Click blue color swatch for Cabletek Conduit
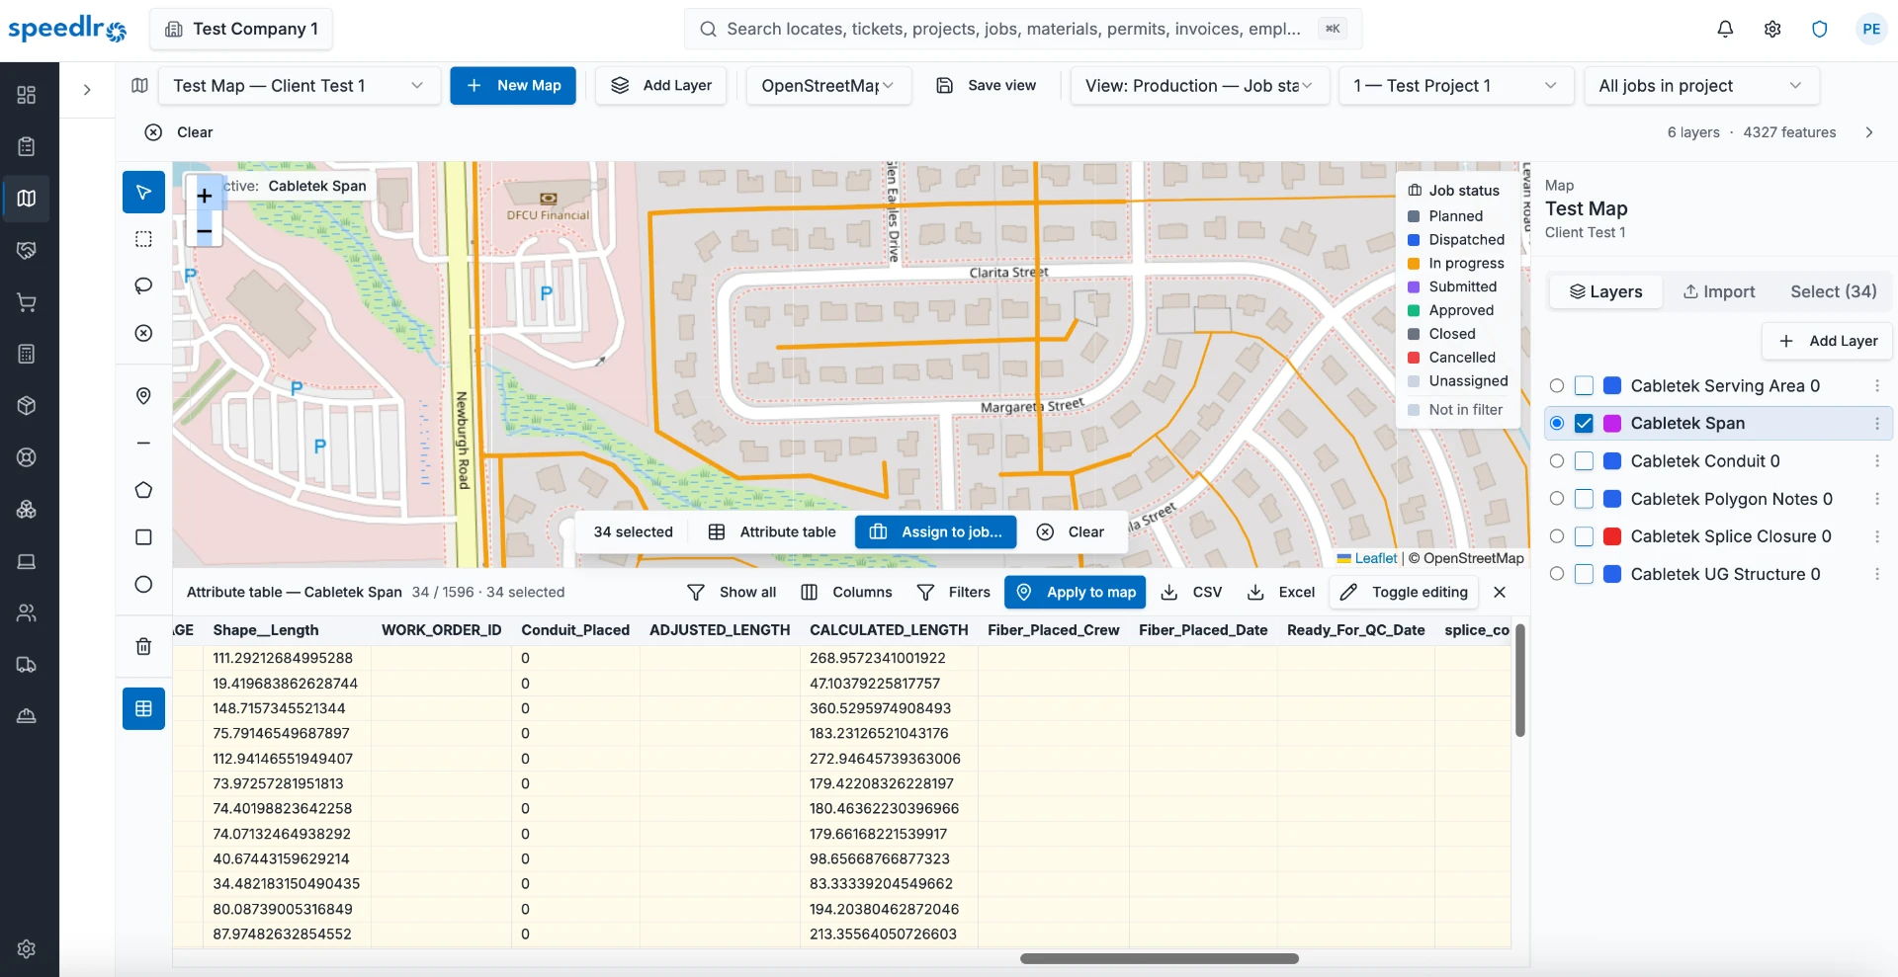The height and width of the screenshot is (977, 1898). click(1612, 461)
